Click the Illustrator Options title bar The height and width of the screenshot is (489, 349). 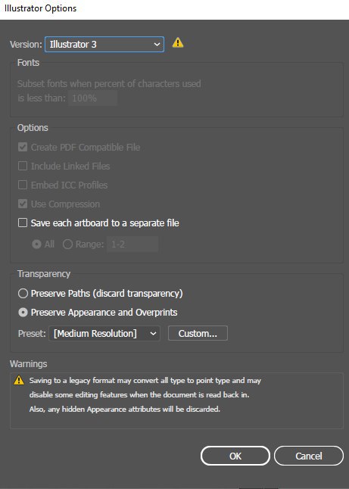click(x=174, y=9)
